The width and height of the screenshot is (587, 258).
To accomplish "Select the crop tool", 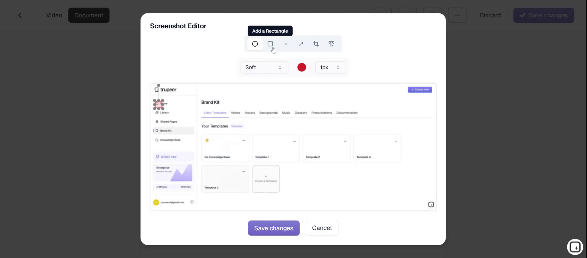I will click(x=316, y=44).
